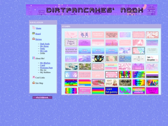This screenshot has width=168, height=126.
Task: Click the 'I love romantic fluff' stamp
Action: tap(112, 75)
